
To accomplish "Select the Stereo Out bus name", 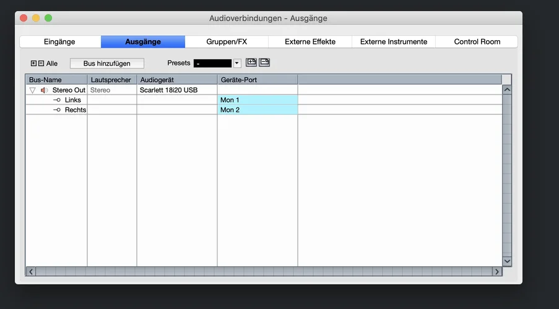I will (69, 90).
